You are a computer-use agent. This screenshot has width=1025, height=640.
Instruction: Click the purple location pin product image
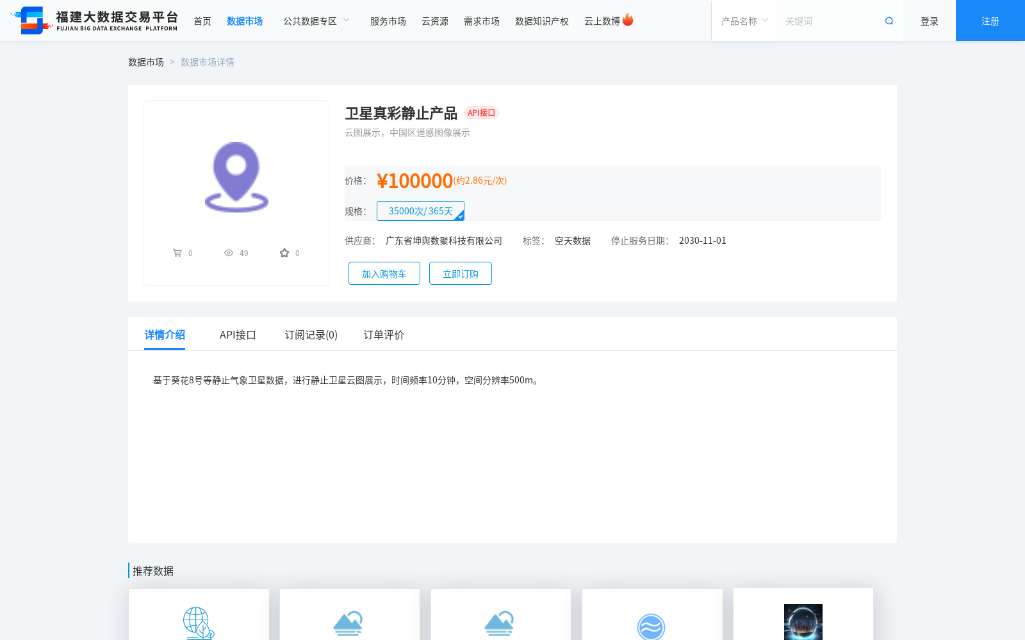click(x=236, y=177)
